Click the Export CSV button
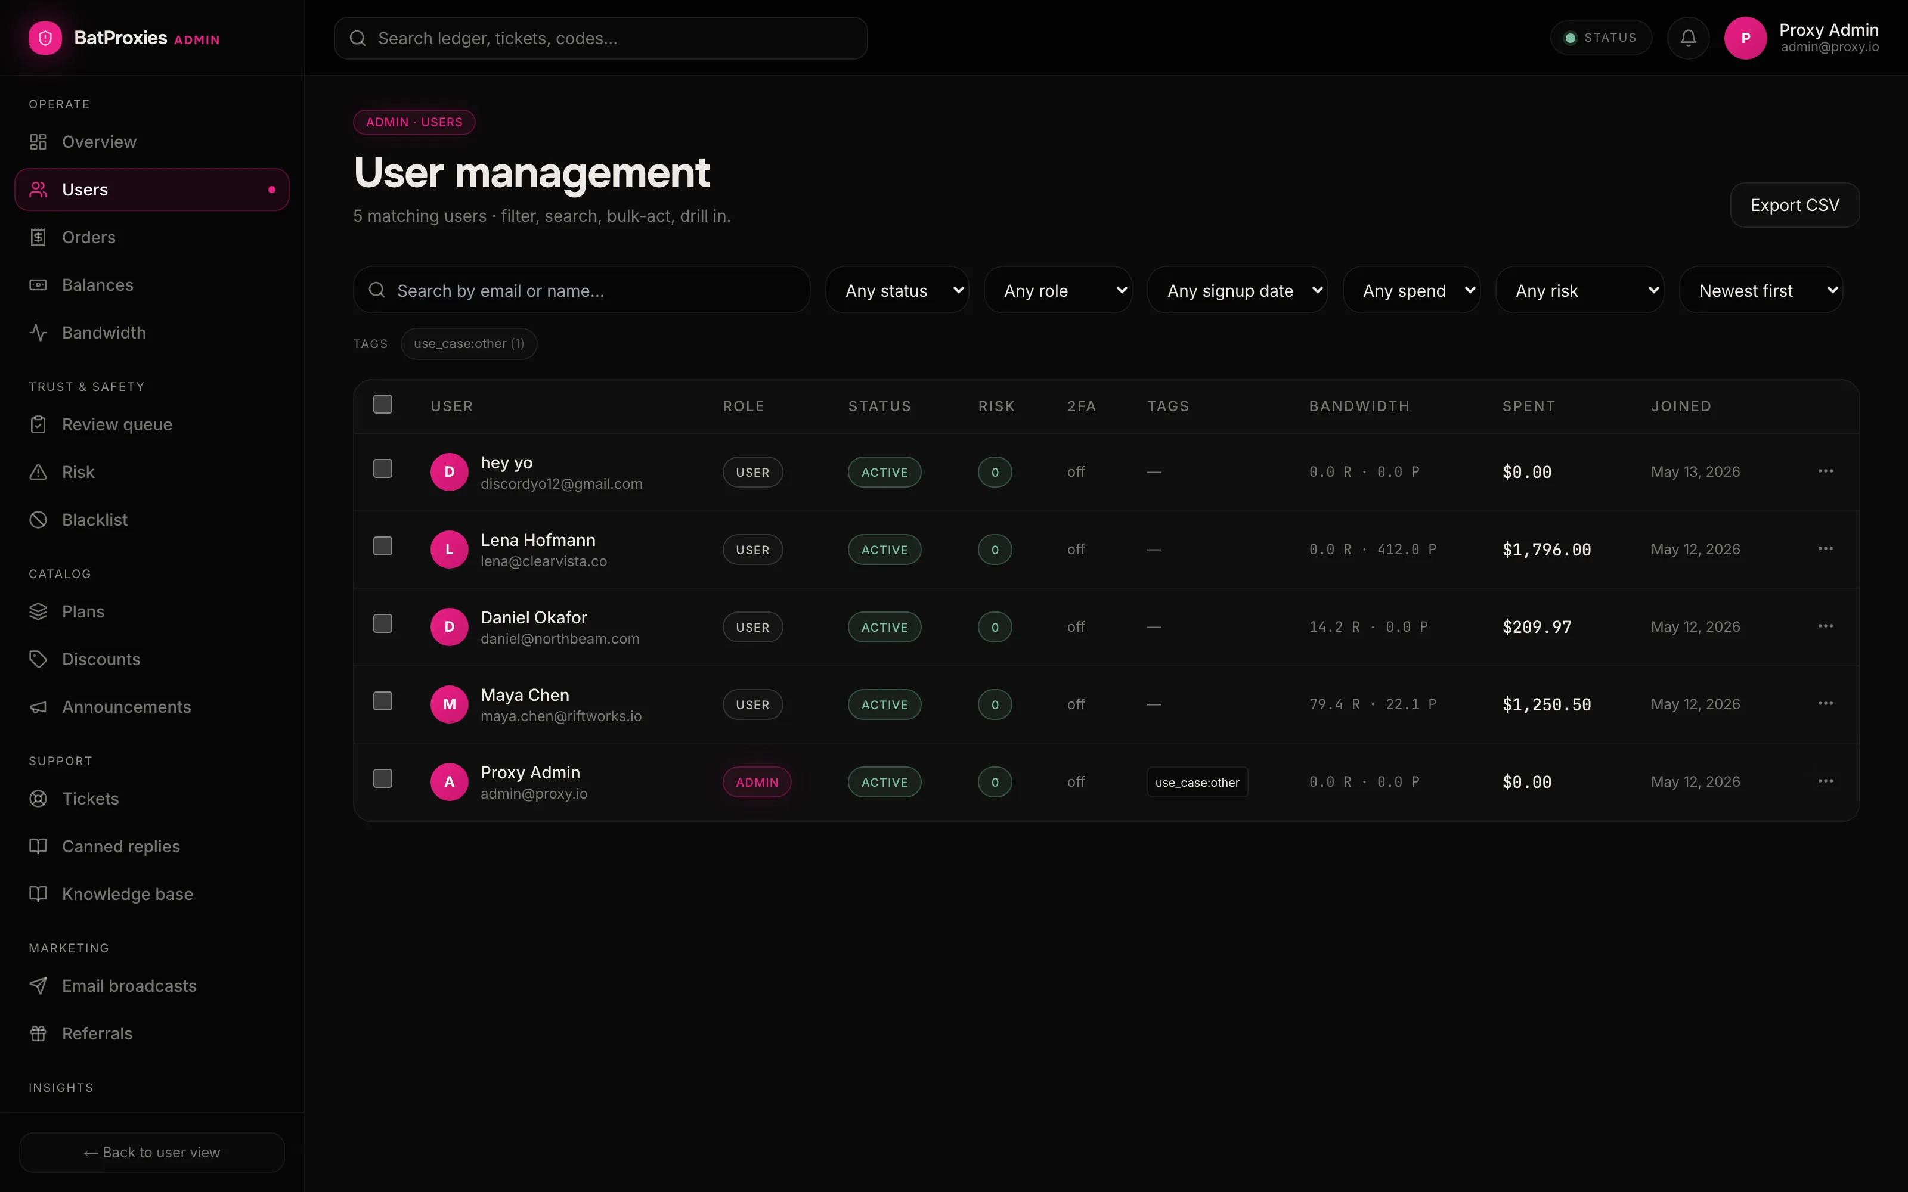This screenshot has width=1908, height=1192. click(x=1795, y=205)
